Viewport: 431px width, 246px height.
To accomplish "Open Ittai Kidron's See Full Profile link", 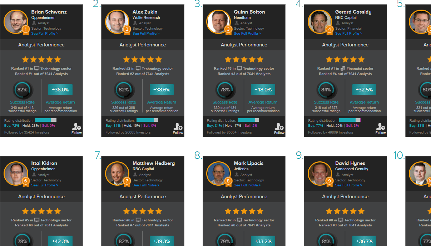I will (45, 185).
